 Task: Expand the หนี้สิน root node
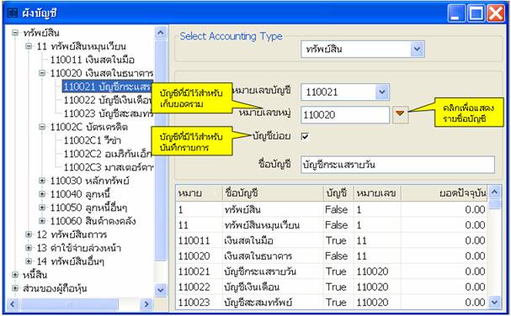point(15,275)
